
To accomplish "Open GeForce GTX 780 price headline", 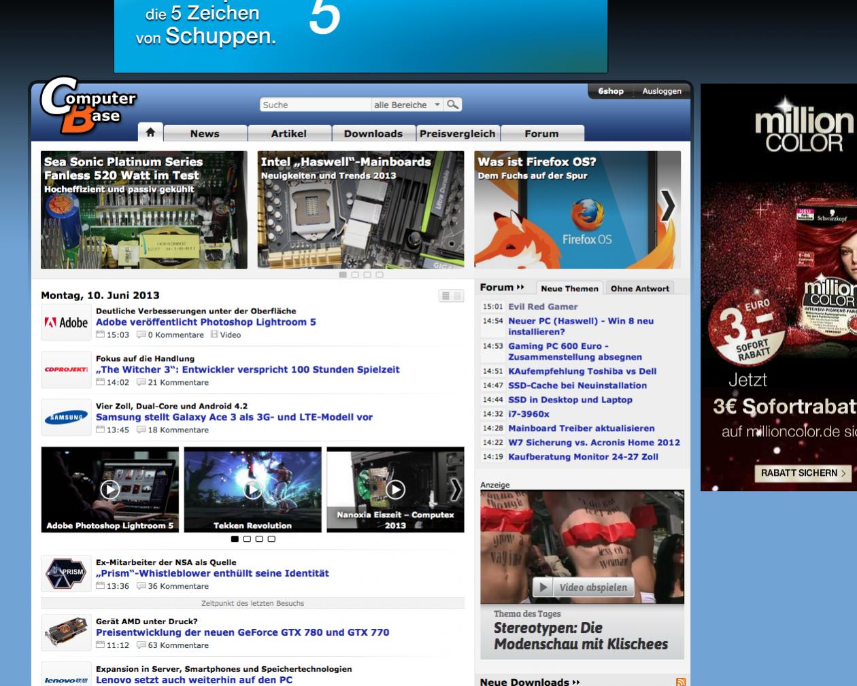I will (242, 632).
